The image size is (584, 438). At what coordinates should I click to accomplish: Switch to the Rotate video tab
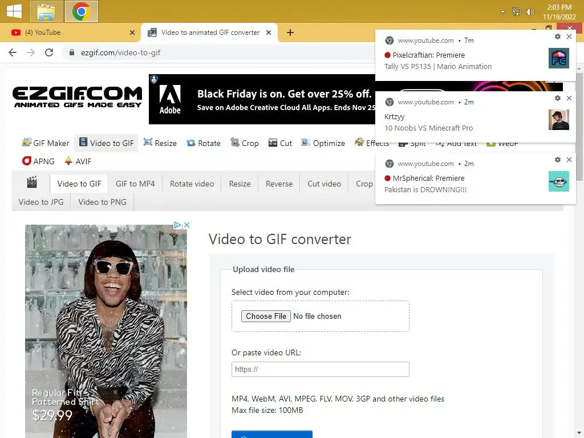click(192, 184)
